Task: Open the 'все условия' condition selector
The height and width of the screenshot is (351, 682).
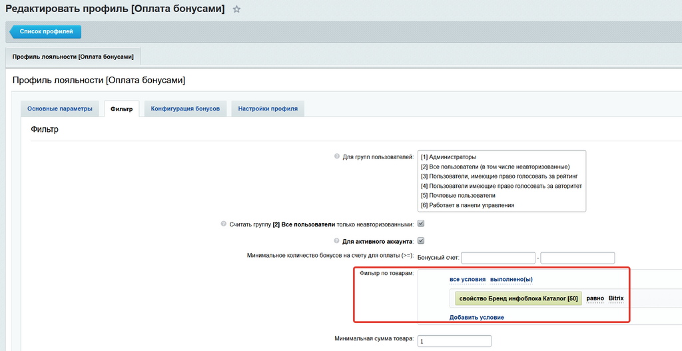Action: 467,279
